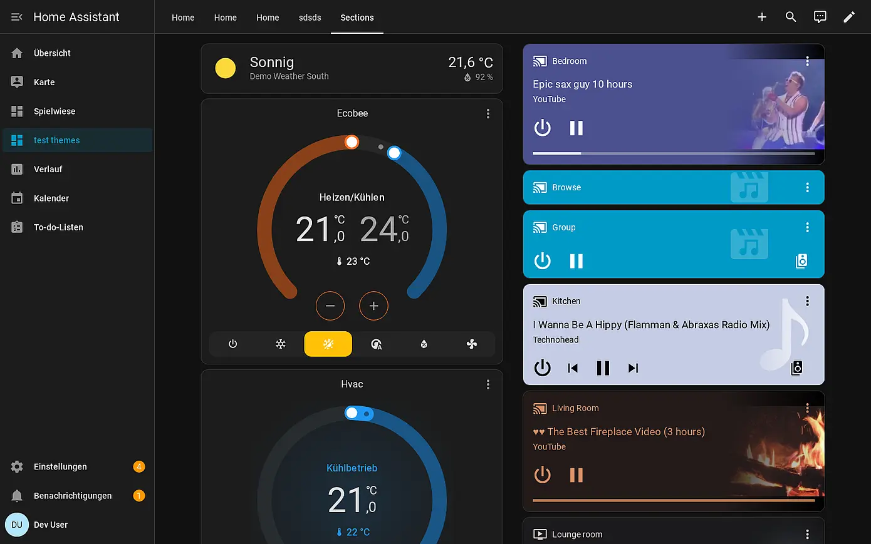Click the orange heat setpoint handle on Ecobee
This screenshot has height=544, width=871.
coord(352,142)
